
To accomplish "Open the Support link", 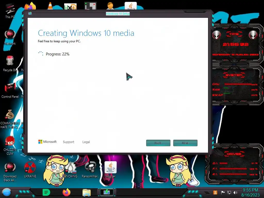I will click(69, 142).
